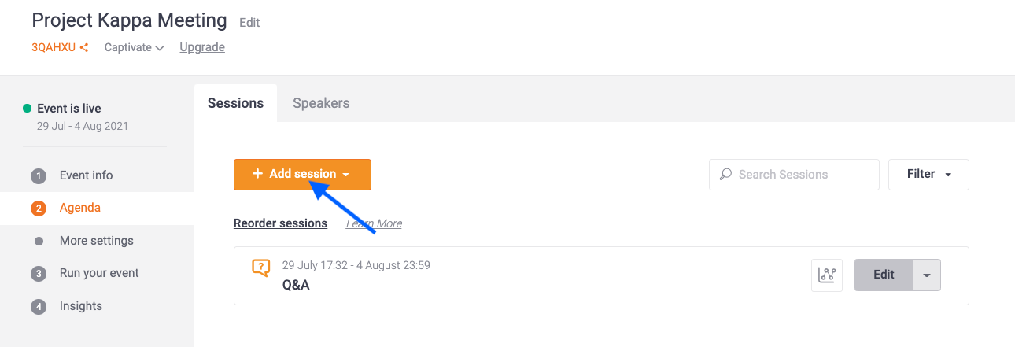This screenshot has width=1015, height=347.
Task: Select step 1 circle for Event info
Action: pos(39,175)
